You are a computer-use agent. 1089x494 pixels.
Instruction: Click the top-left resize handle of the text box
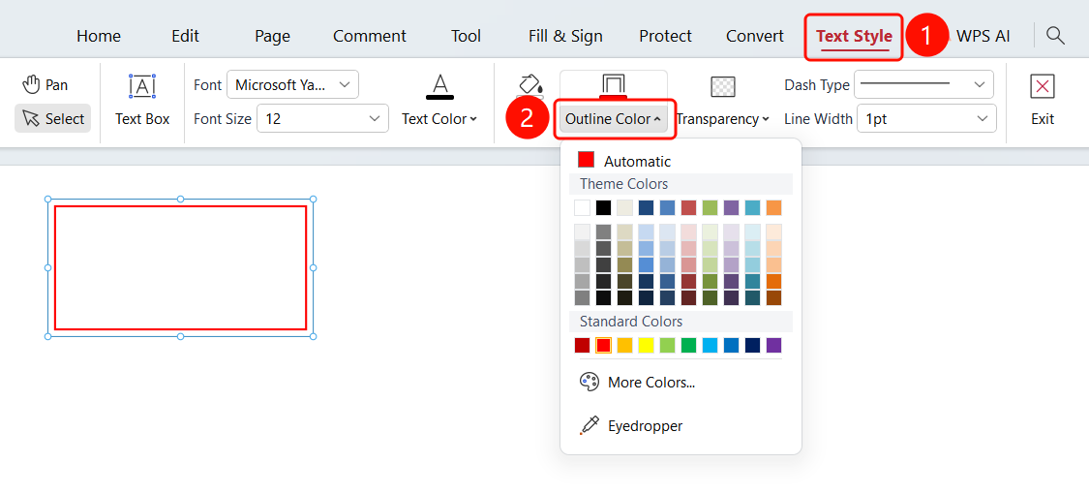tap(48, 200)
